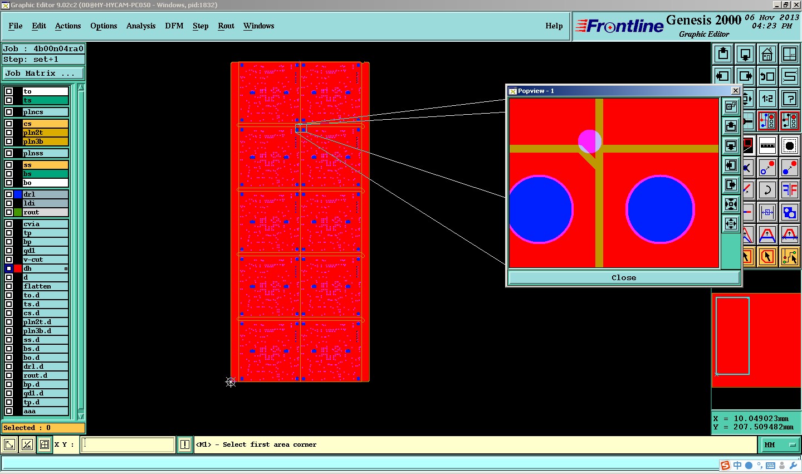Open the Help menu
802x474 pixels.
coord(554,26)
